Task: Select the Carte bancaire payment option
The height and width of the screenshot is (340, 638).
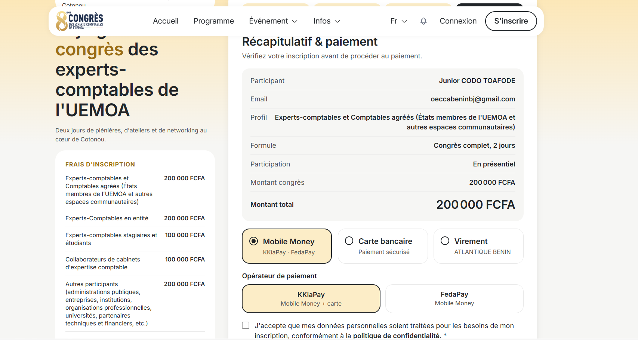Action: [383, 246]
